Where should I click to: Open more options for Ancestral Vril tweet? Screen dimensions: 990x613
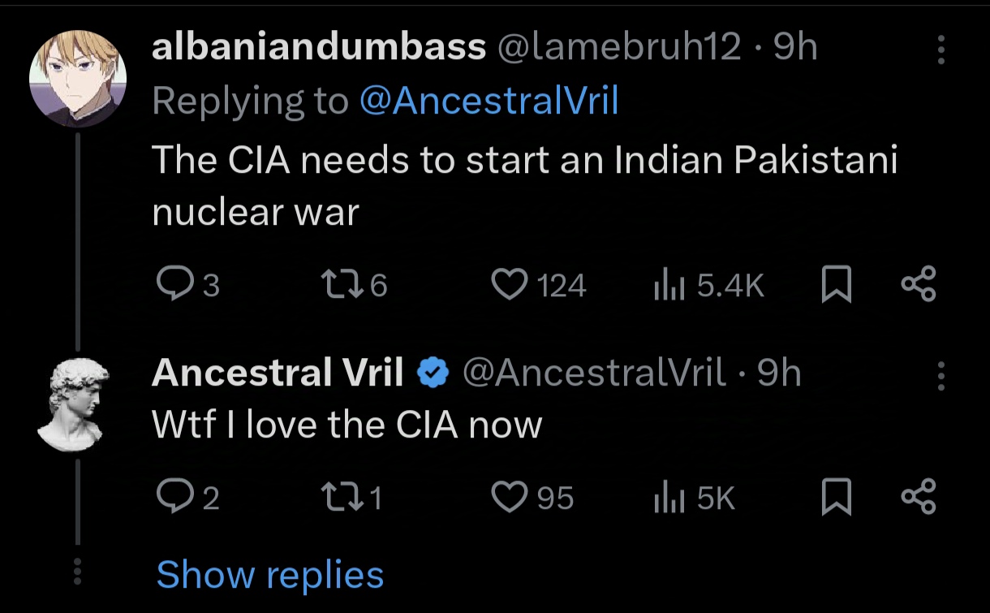[941, 376]
